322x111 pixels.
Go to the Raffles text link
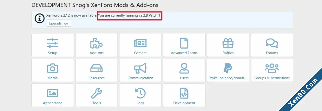228,53
